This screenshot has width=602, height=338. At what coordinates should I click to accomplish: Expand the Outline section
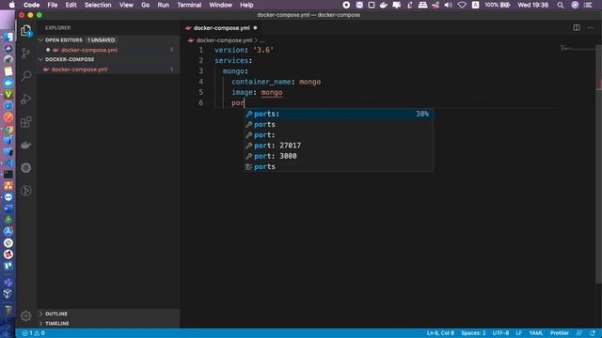40,314
